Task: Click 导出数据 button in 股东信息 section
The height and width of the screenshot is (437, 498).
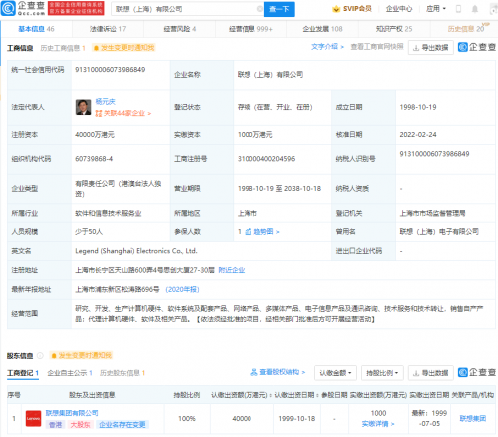Action: click(x=431, y=373)
